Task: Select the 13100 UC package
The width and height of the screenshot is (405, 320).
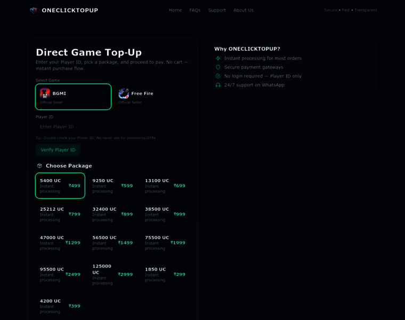Action: pyautogui.click(x=165, y=186)
